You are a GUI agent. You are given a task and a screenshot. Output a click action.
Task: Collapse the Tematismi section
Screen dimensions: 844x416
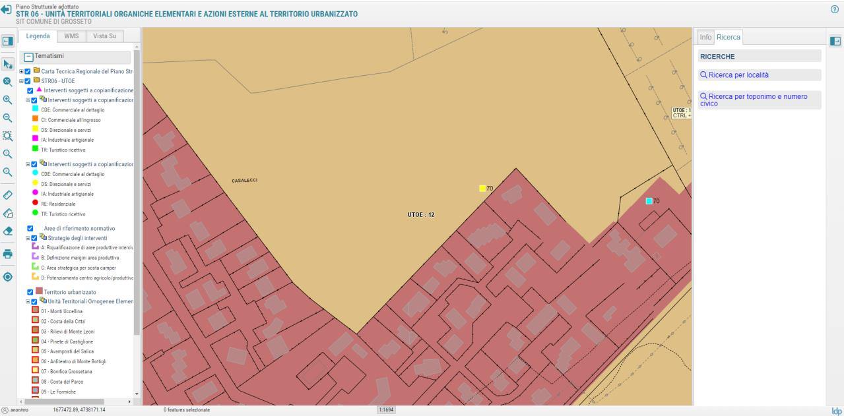coord(28,57)
